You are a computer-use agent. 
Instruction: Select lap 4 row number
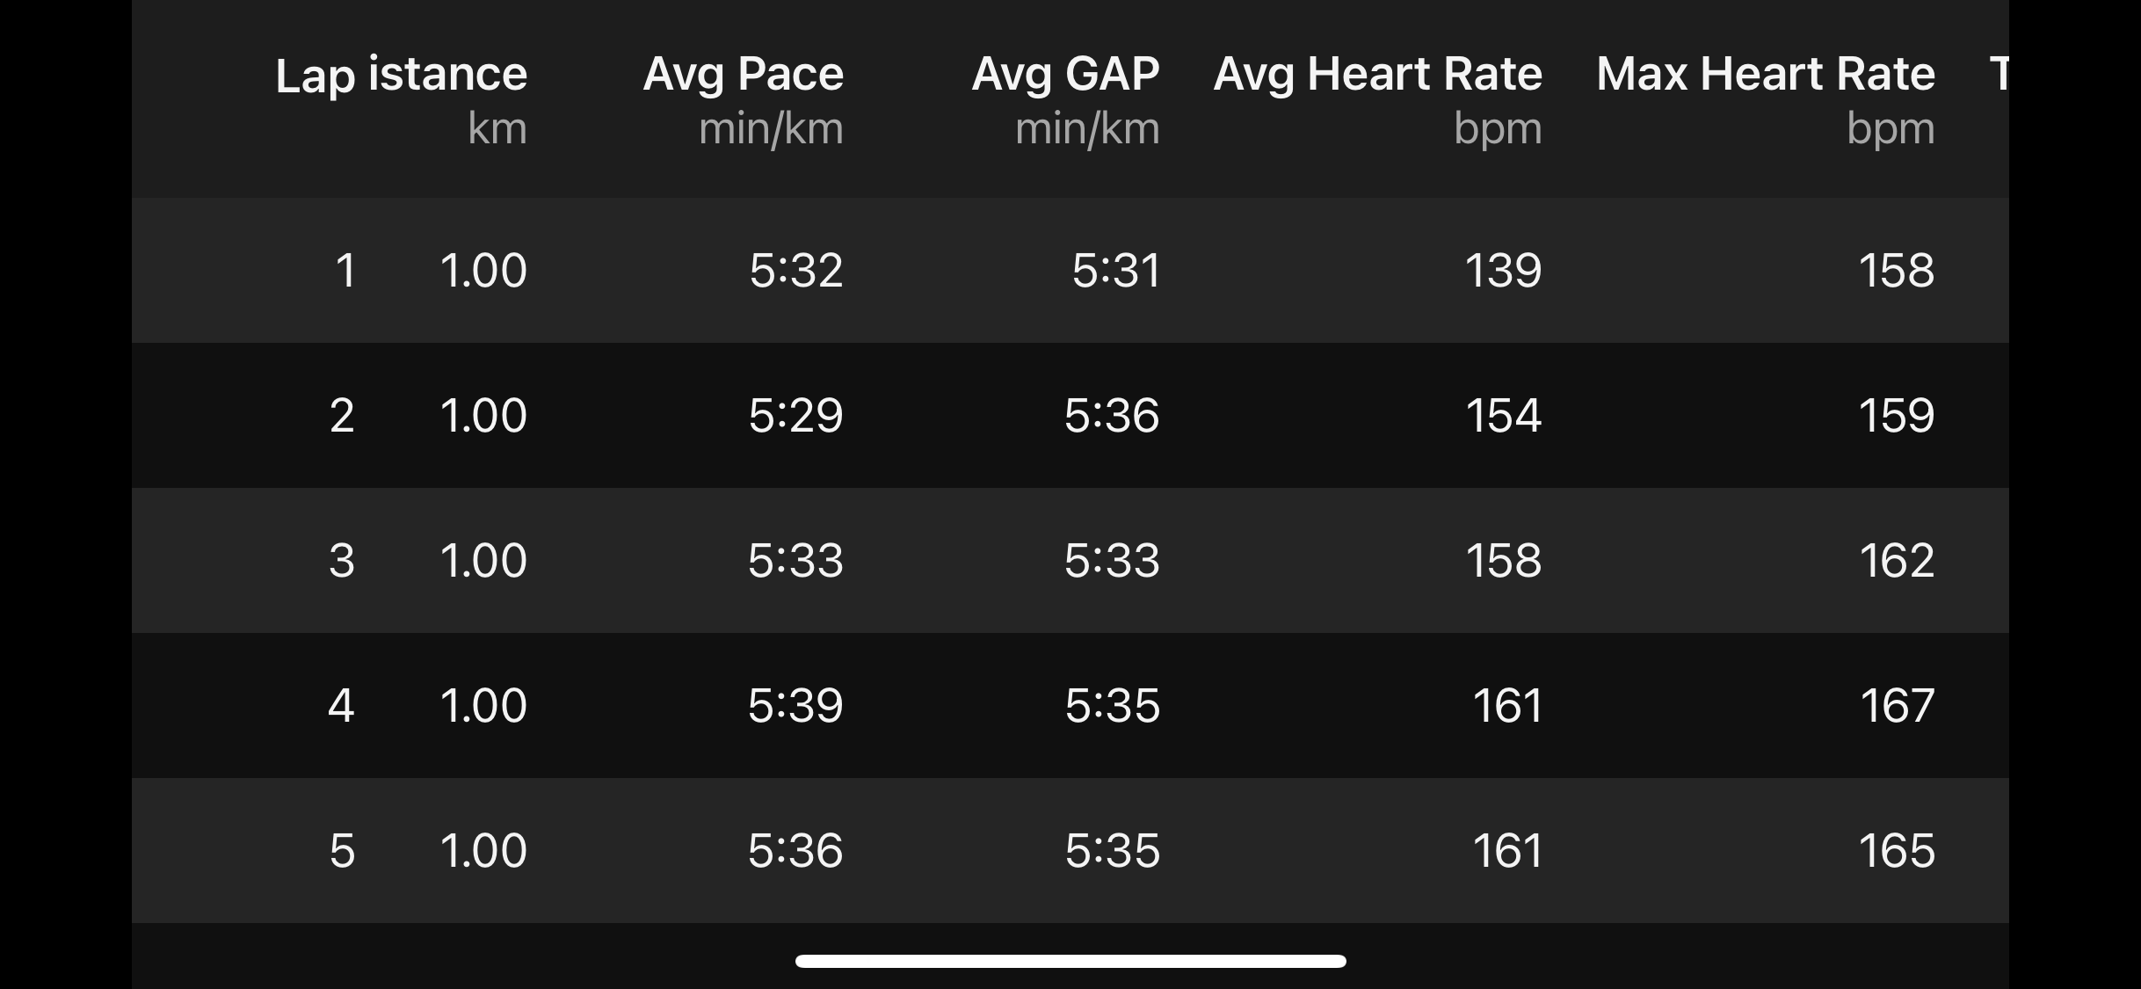click(341, 705)
